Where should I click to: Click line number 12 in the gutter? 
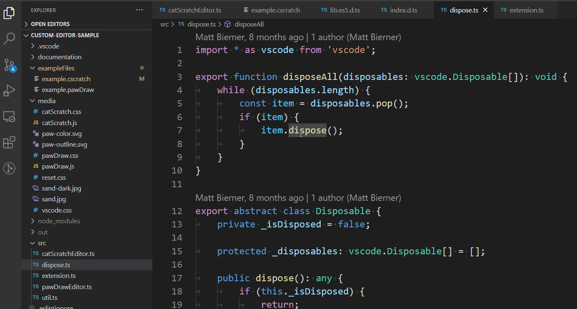click(x=177, y=211)
